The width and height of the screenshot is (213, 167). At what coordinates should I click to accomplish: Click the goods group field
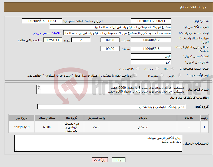112,107
